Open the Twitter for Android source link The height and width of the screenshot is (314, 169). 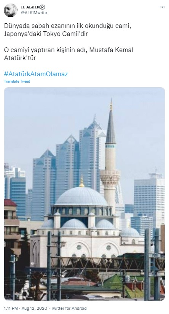click(69, 308)
